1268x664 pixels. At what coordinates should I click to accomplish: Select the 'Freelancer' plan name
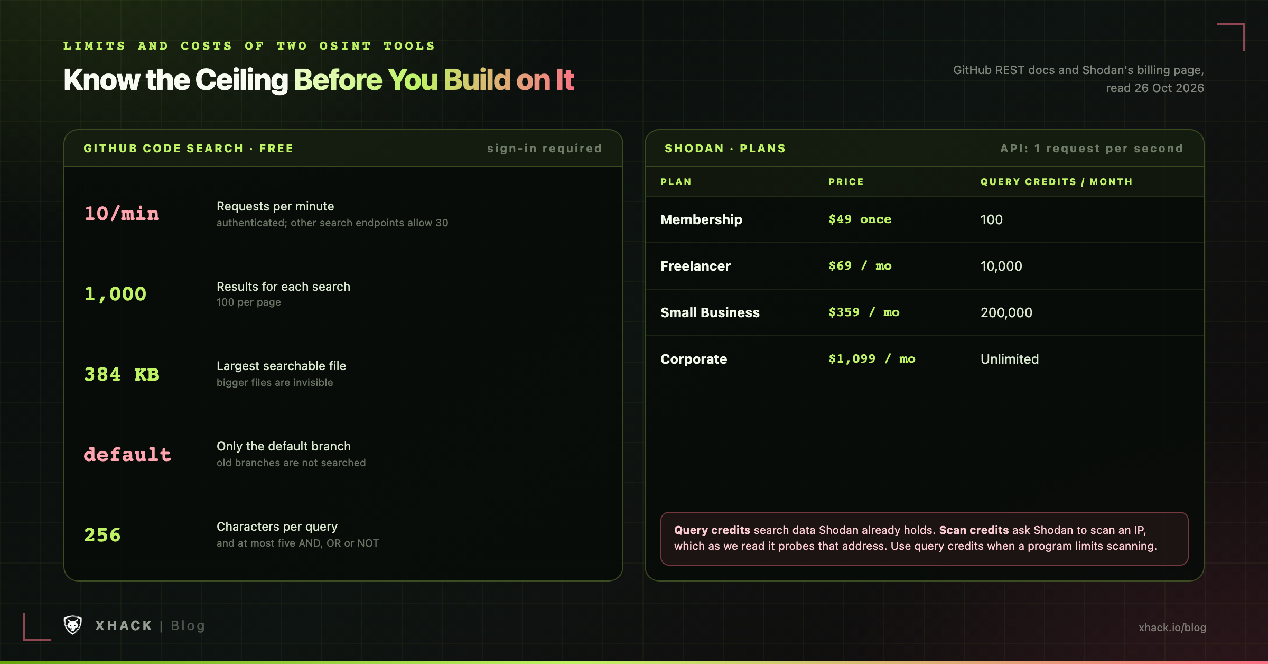(x=695, y=266)
